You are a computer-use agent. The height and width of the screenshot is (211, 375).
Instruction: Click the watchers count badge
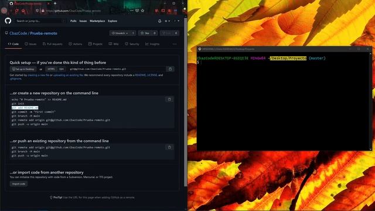tap(133, 33)
